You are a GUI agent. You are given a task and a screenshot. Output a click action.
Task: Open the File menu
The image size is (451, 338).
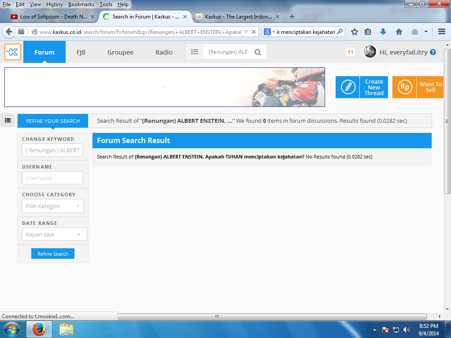click(6, 4)
